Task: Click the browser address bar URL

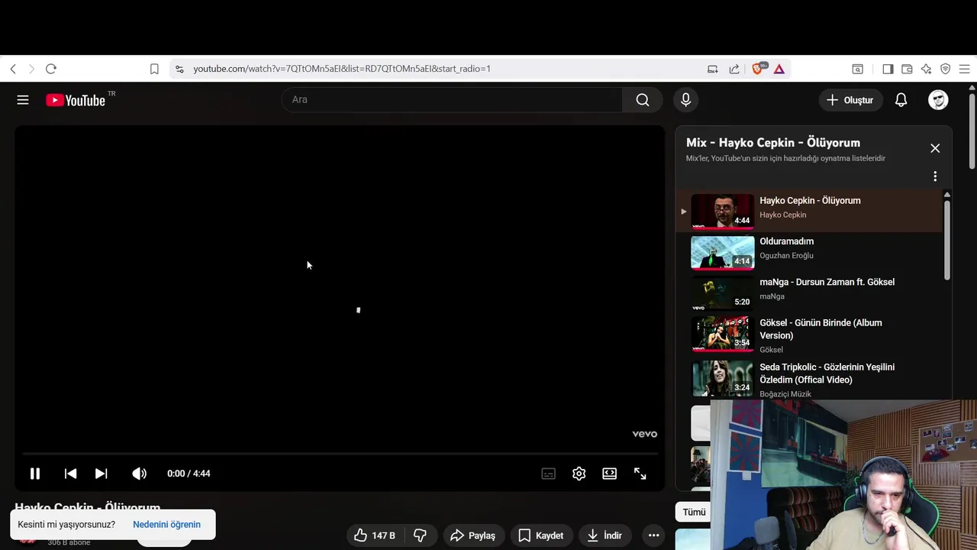Action: click(x=342, y=69)
